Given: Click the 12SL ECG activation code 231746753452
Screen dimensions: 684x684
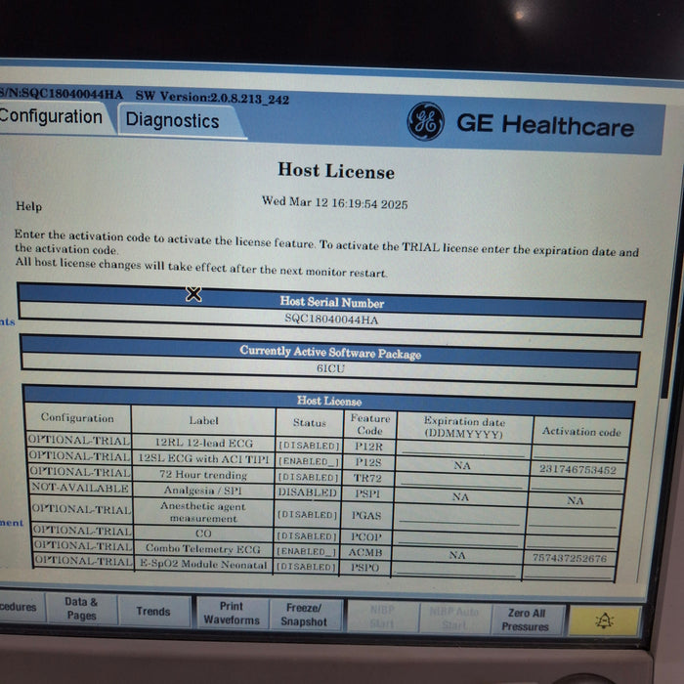Looking at the screenshot, I should [577, 469].
